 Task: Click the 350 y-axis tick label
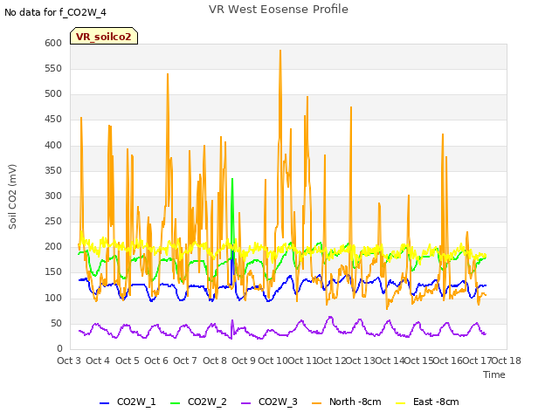(53, 171)
